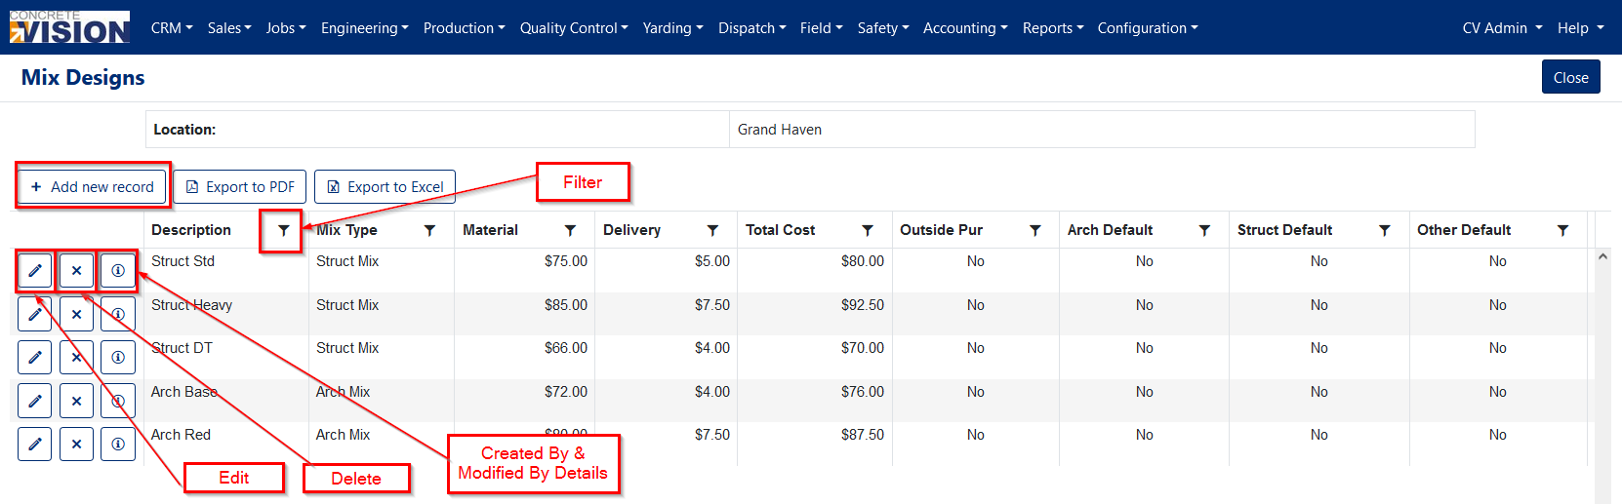Filter the Arch Default column
Image resolution: width=1622 pixels, height=504 pixels.
(1204, 230)
